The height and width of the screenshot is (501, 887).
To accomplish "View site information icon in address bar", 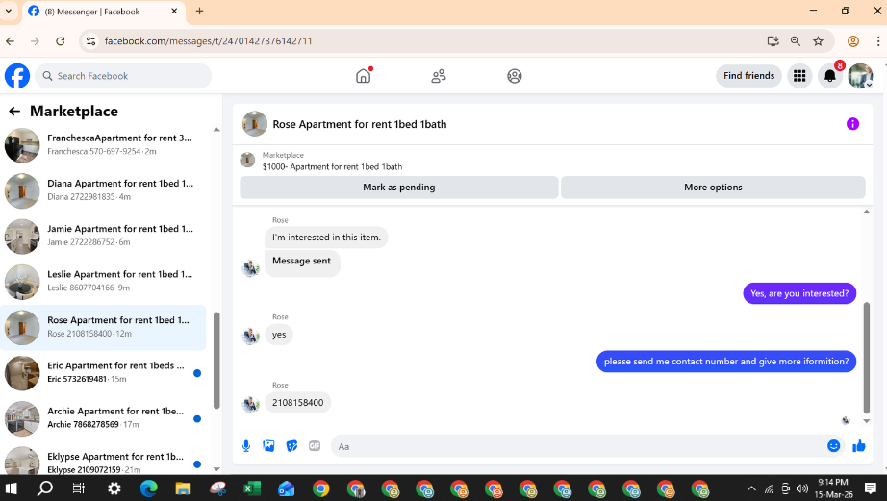I will click(90, 41).
